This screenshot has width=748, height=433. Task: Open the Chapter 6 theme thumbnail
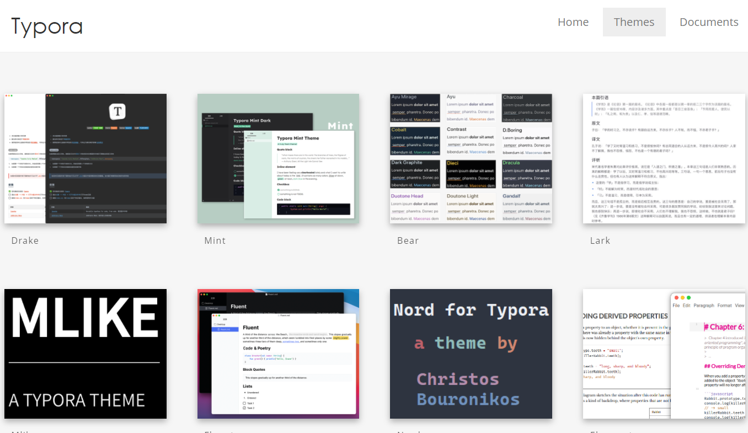pos(664,354)
